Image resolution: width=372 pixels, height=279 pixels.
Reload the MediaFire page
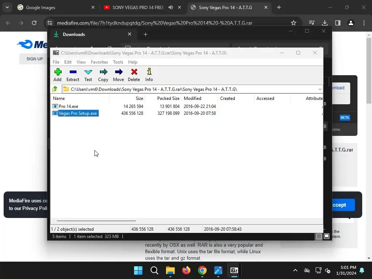pyautogui.click(x=34, y=23)
